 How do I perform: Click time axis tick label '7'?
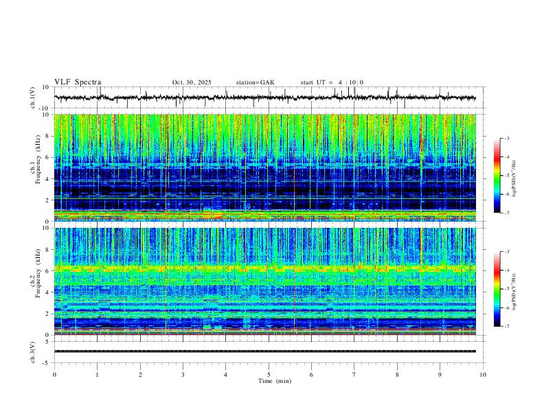pyautogui.click(x=354, y=375)
